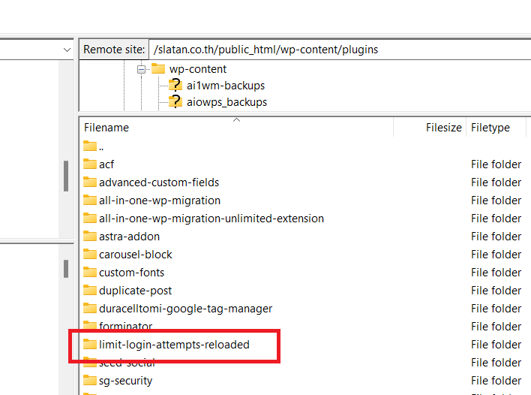The height and width of the screenshot is (395, 531).
Task: Select the forminator folder
Action: click(126, 326)
